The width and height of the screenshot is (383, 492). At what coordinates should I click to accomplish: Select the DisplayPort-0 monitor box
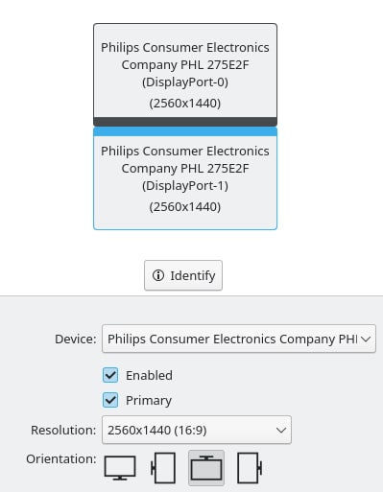point(185,75)
